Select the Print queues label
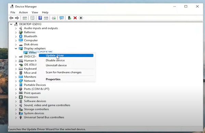 pos(32,93)
